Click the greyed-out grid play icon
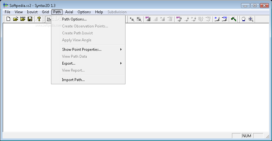 click(163, 19)
